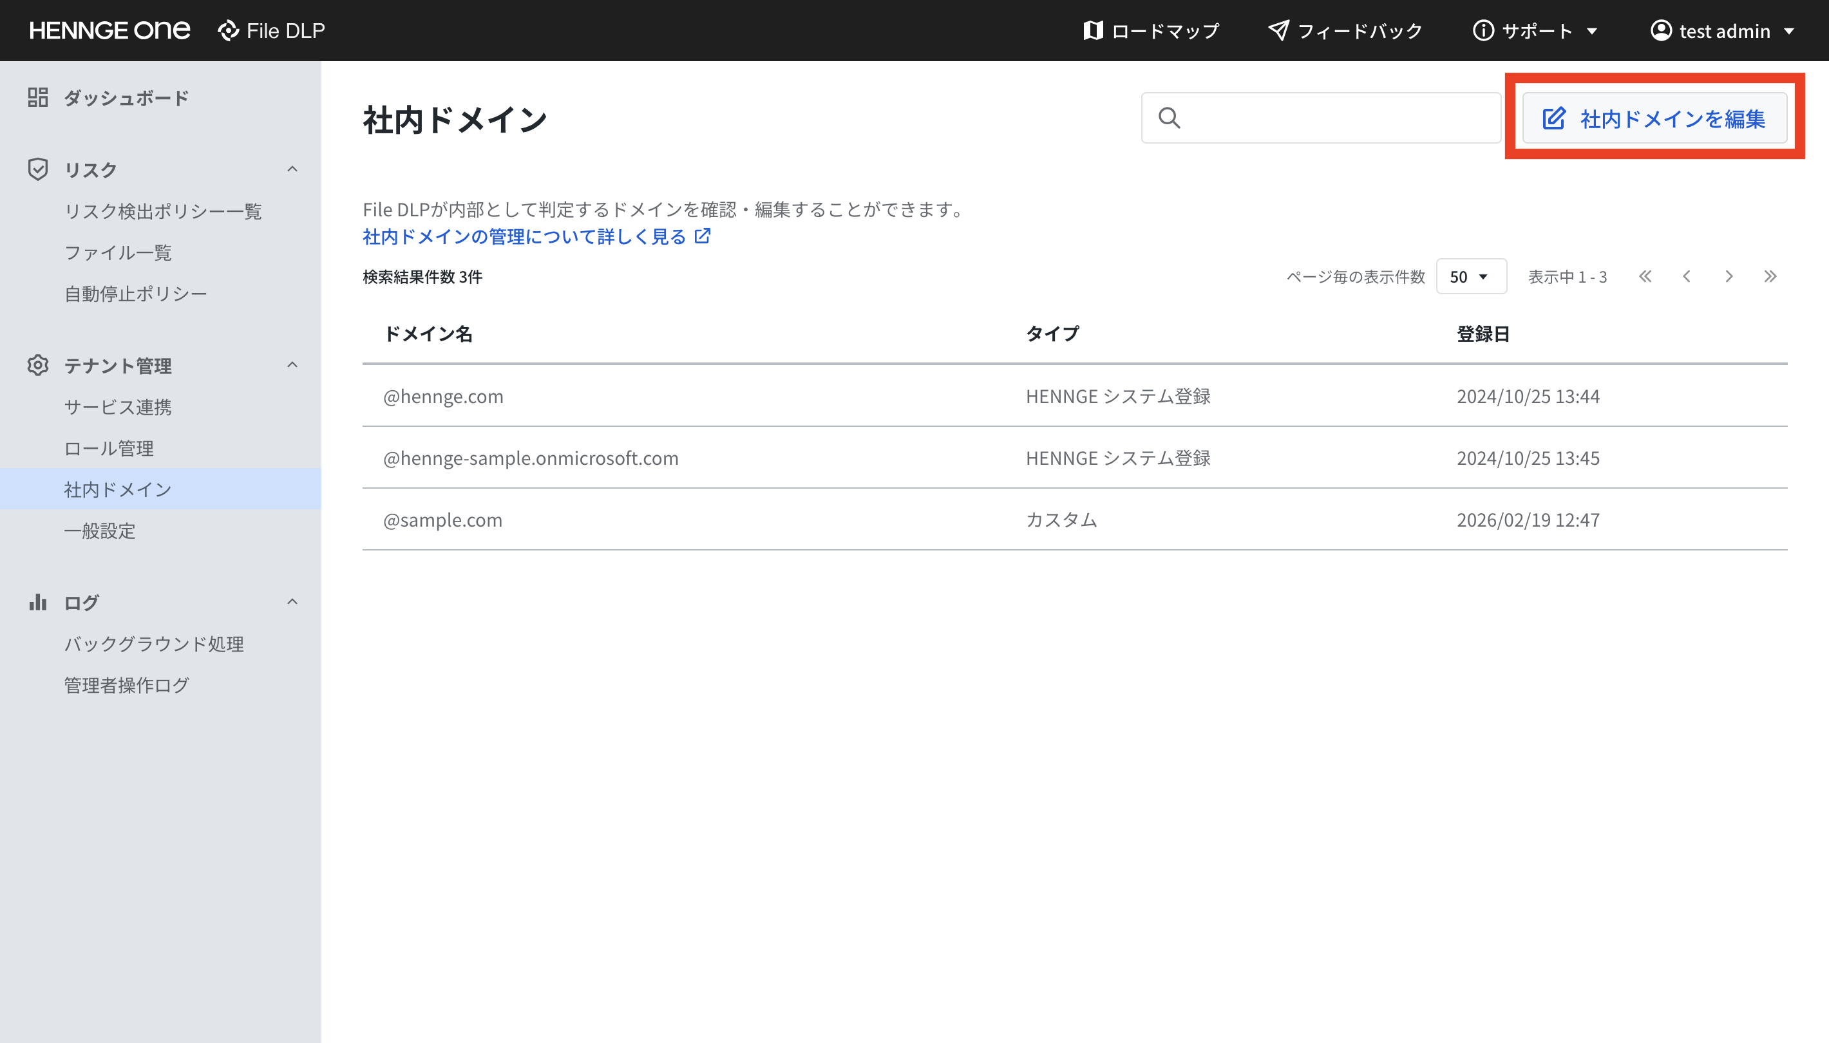
Task: Jump to the last page of results
Action: (1770, 276)
